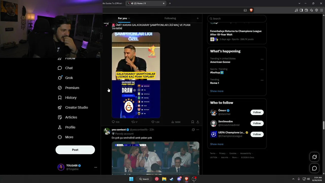Repost the Galatasaray post with 17 reposts
This screenshot has width=325, height=183.
click(134, 122)
